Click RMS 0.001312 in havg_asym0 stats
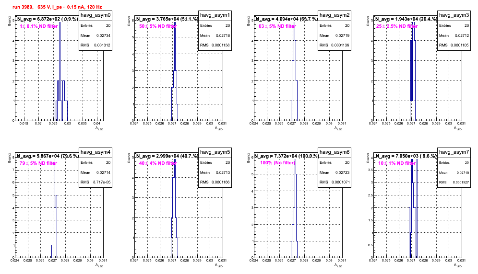The height and width of the screenshot is (274, 478). tap(96, 45)
